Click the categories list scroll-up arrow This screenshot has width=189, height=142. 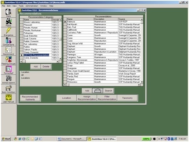coord(60,20)
